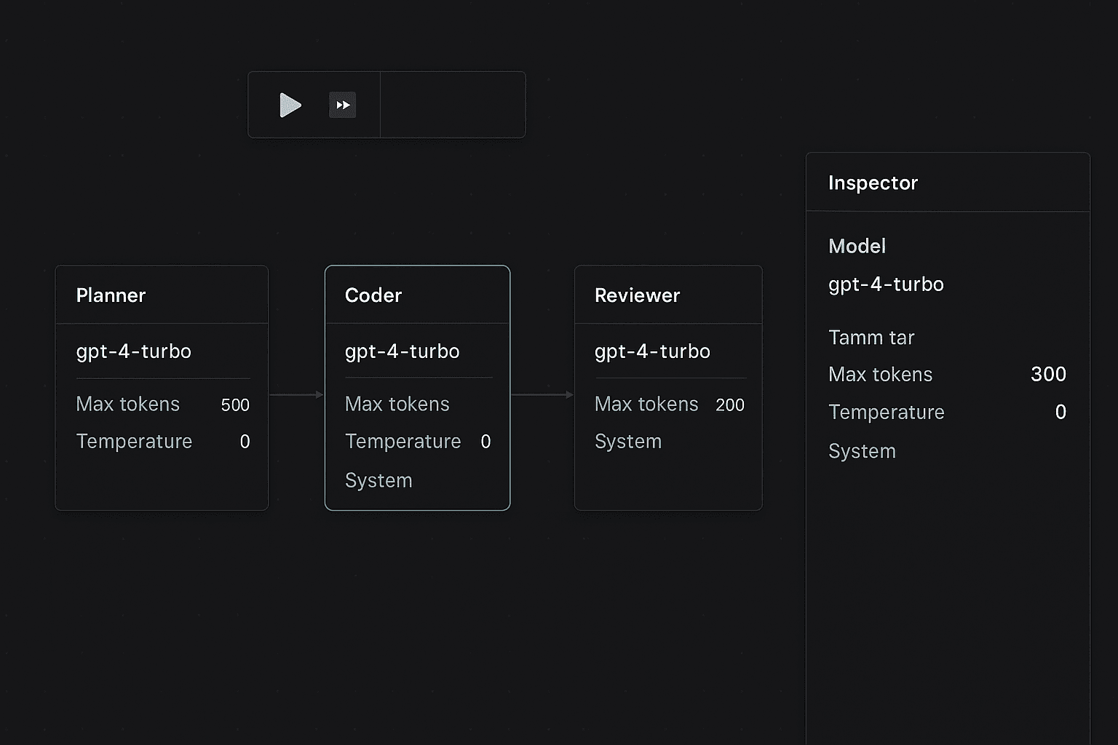Click the Inspector panel header
The width and height of the screenshot is (1118, 745).
tap(948, 183)
